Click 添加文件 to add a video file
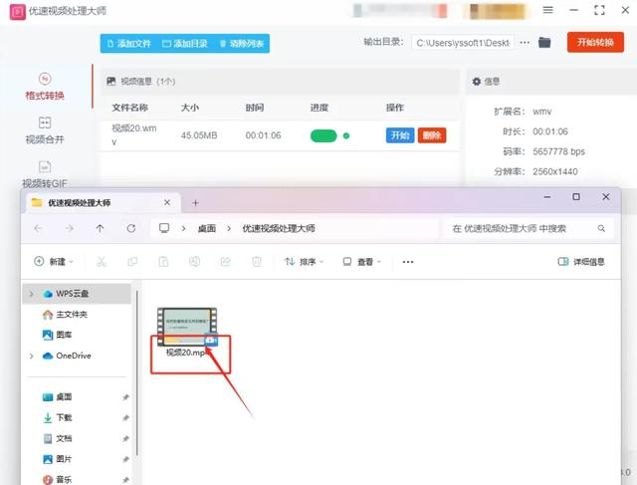Image resolution: width=637 pixels, height=485 pixels. click(129, 44)
